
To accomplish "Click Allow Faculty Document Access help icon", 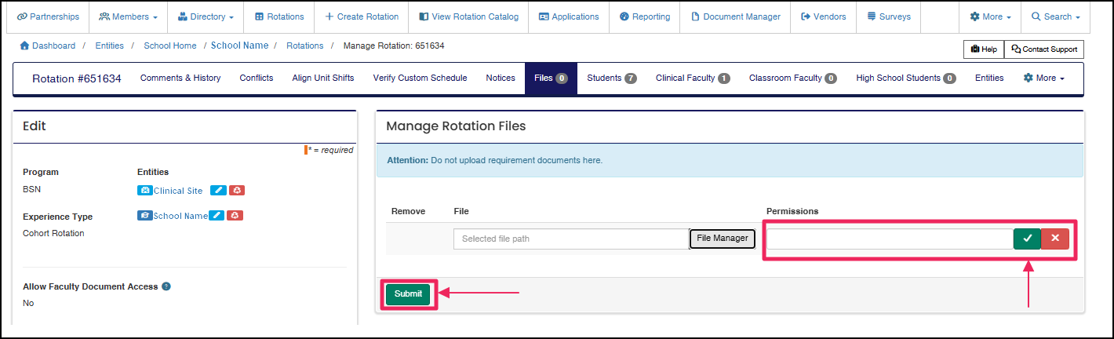I will [x=166, y=286].
